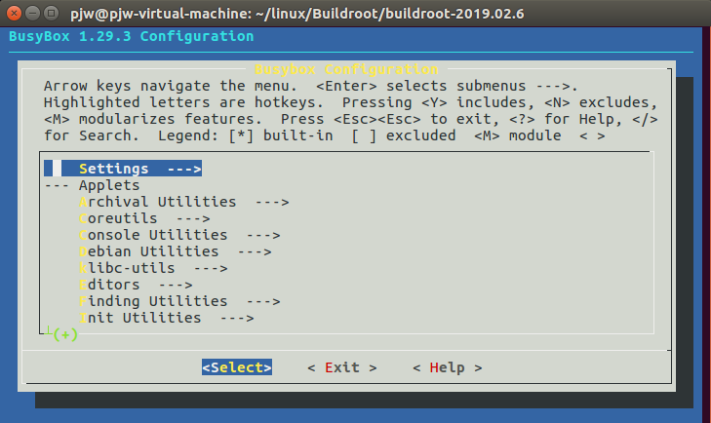Close the terminal window
Viewport: 711px width, 423px height.
pos(14,13)
